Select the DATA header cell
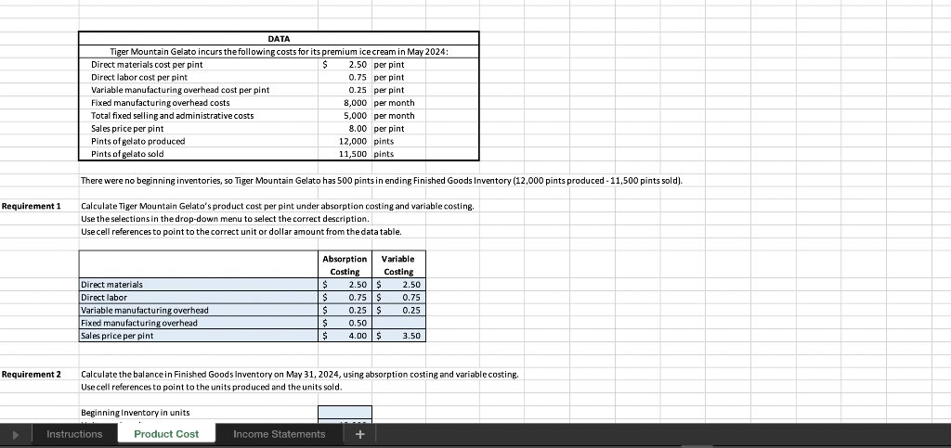Image resolution: width=951 pixels, height=448 pixels. [279, 39]
